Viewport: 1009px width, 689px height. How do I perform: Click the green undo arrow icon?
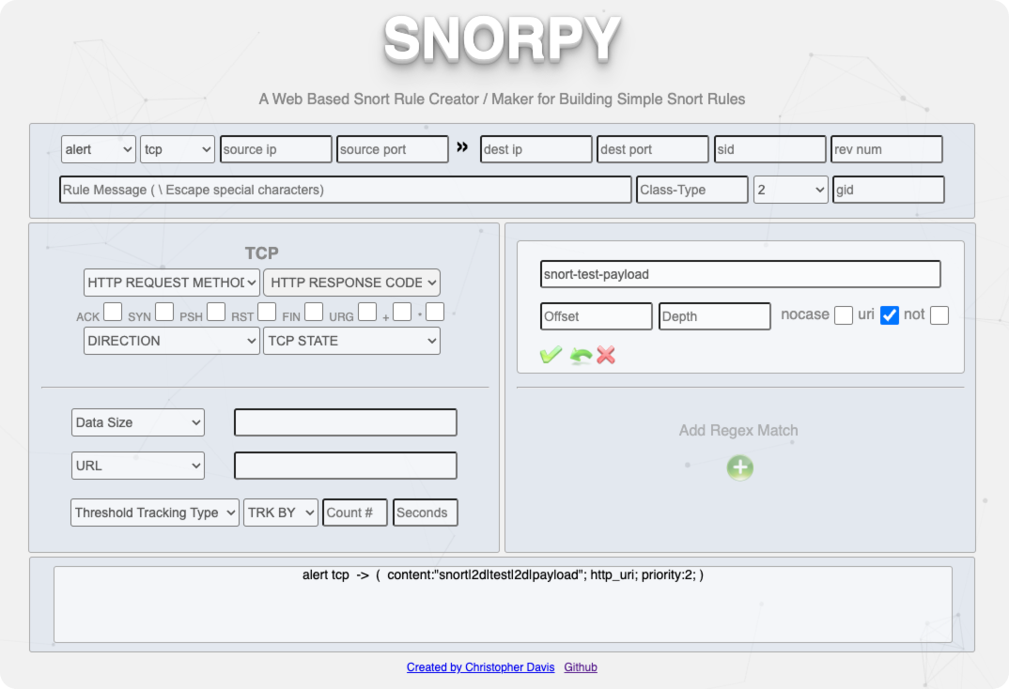pyautogui.click(x=581, y=356)
